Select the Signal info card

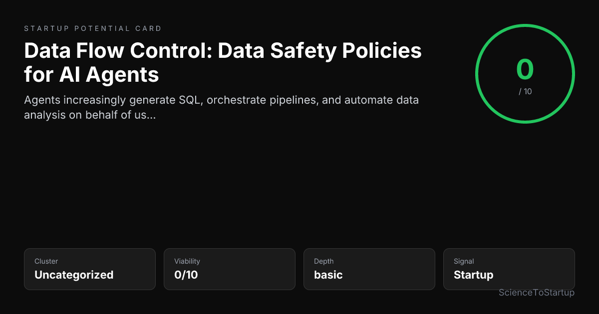[x=509, y=269]
